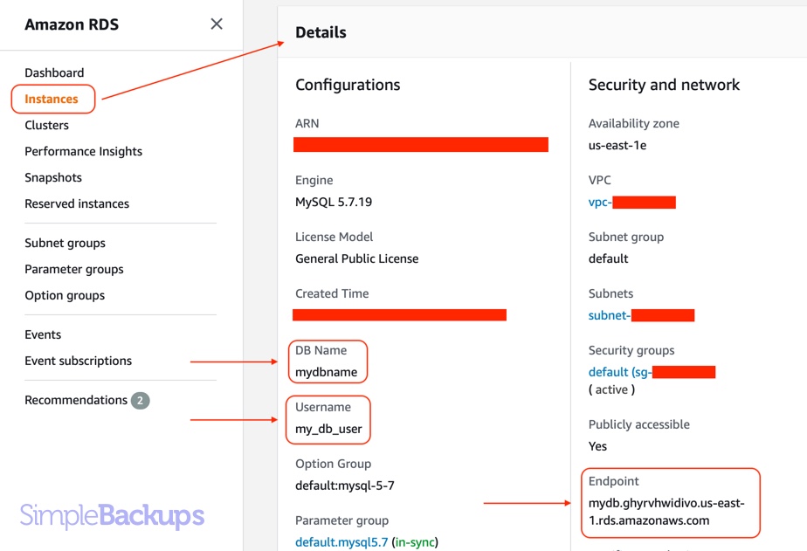
Task: Click the Recommendations count badge
Action: [x=140, y=401]
